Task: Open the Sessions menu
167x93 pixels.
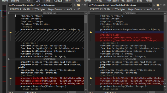Action: point(15,1)
